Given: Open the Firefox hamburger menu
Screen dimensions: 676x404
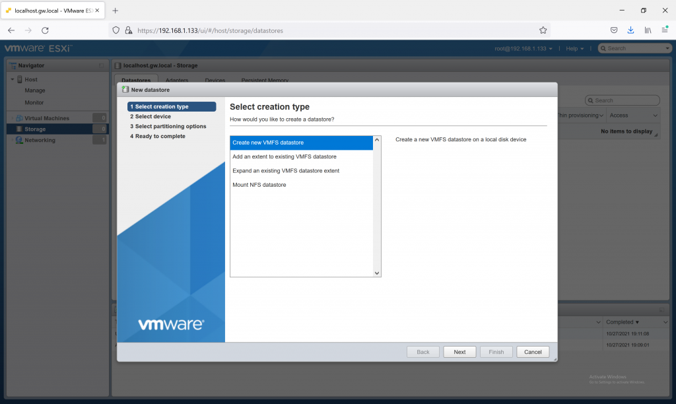Looking at the screenshot, I should point(665,30).
